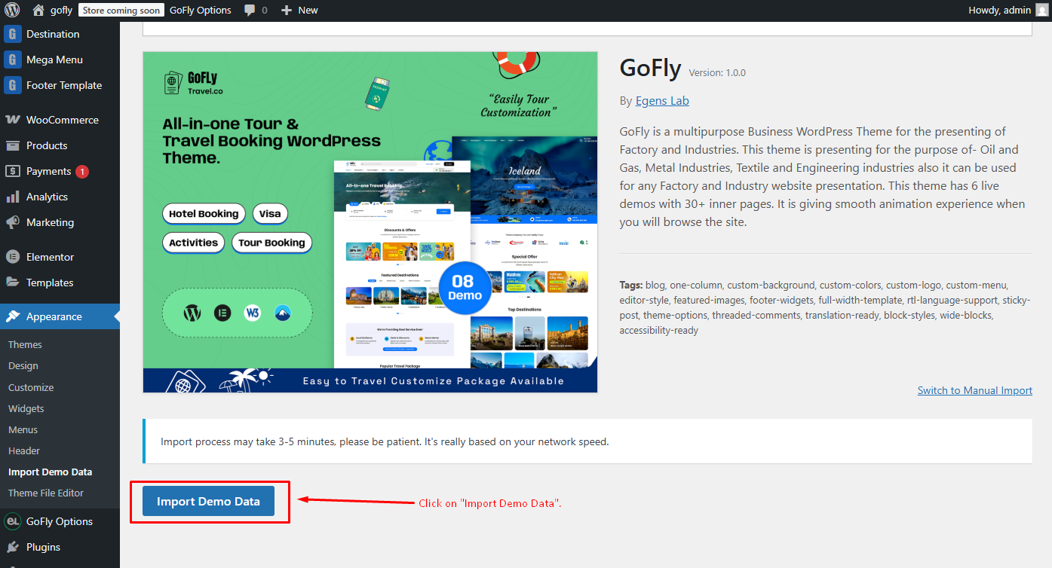Click the Analytics bar chart icon
Viewport: 1052px width, 568px height.
click(x=13, y=197)
